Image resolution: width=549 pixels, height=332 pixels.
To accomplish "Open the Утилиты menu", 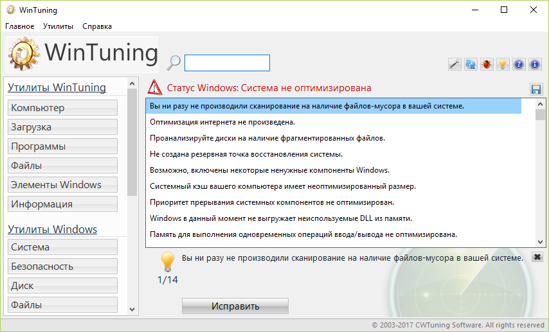I will pos(58,26).
